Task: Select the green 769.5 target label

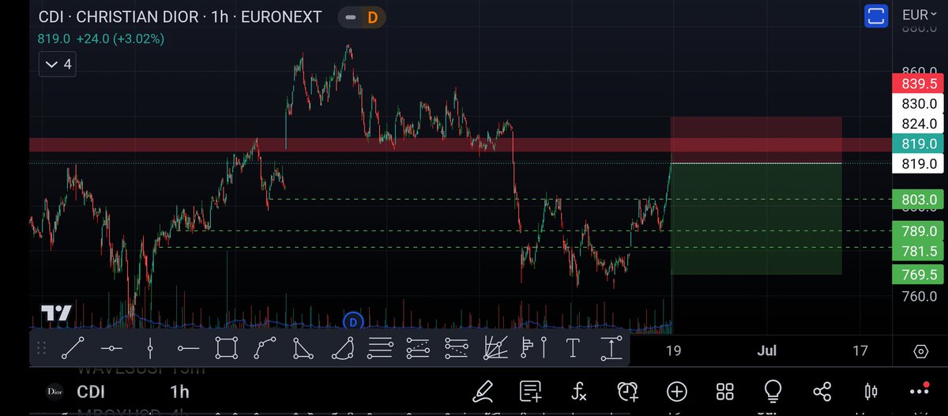Action: [918, 274]
